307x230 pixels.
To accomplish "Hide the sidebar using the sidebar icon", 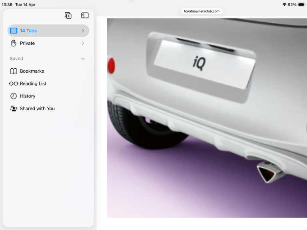I will click(85, 16).
